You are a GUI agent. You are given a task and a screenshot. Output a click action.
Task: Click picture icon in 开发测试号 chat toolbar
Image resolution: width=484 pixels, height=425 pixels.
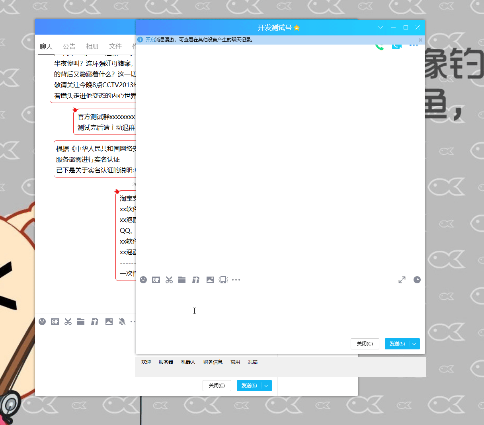[210, 280]
